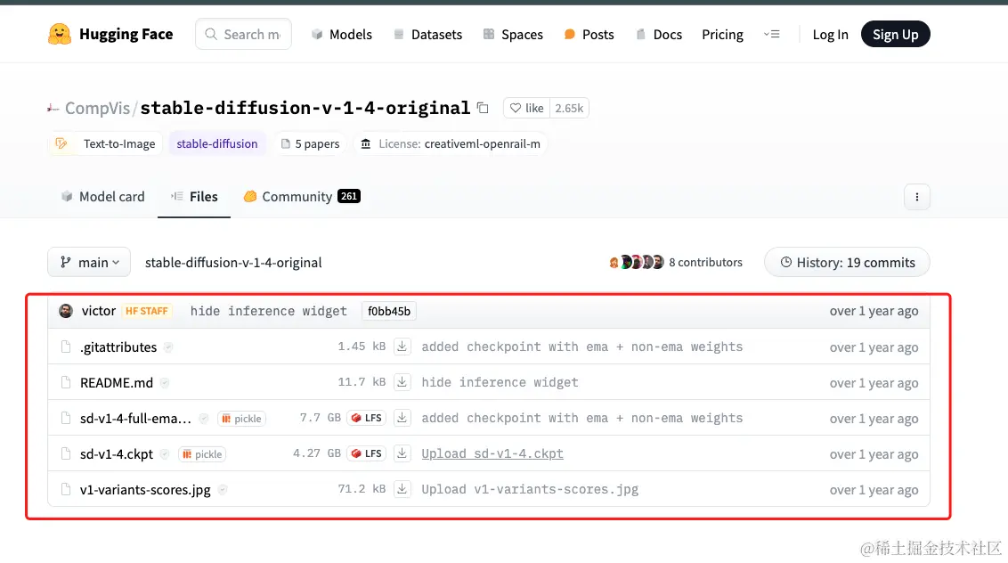Download the .gitattributes file
This screenshot has height=563, width=1008.
tap(402, 347)
